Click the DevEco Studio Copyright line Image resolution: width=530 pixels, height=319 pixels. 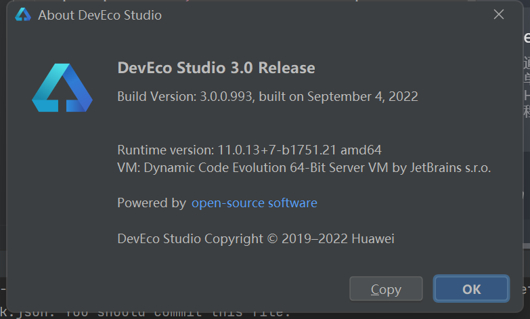coord(256,239)
